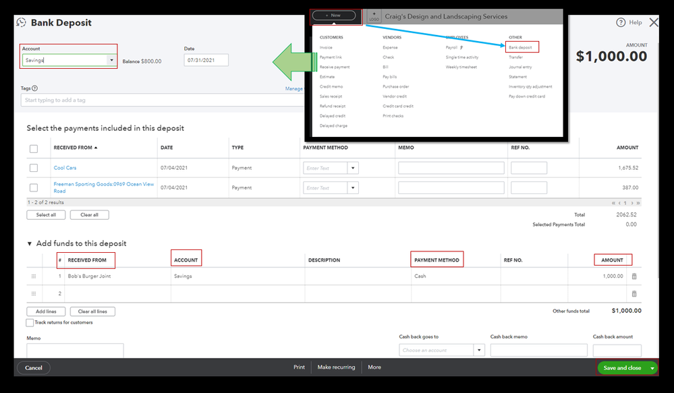Open payment method dropdown for Freeman Sporting Goods
The height and width of the screenshot is (393, 674).
[353, 187]
